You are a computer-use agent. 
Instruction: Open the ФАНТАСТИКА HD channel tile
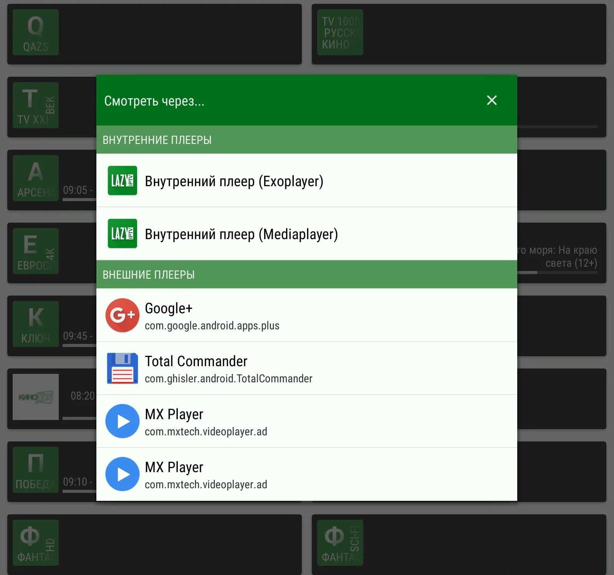pyautogui.click(x=154, y=545)
